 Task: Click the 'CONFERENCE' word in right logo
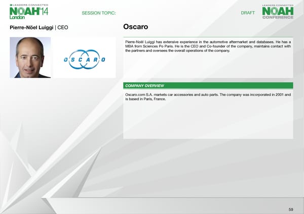(x=278, y=17)
